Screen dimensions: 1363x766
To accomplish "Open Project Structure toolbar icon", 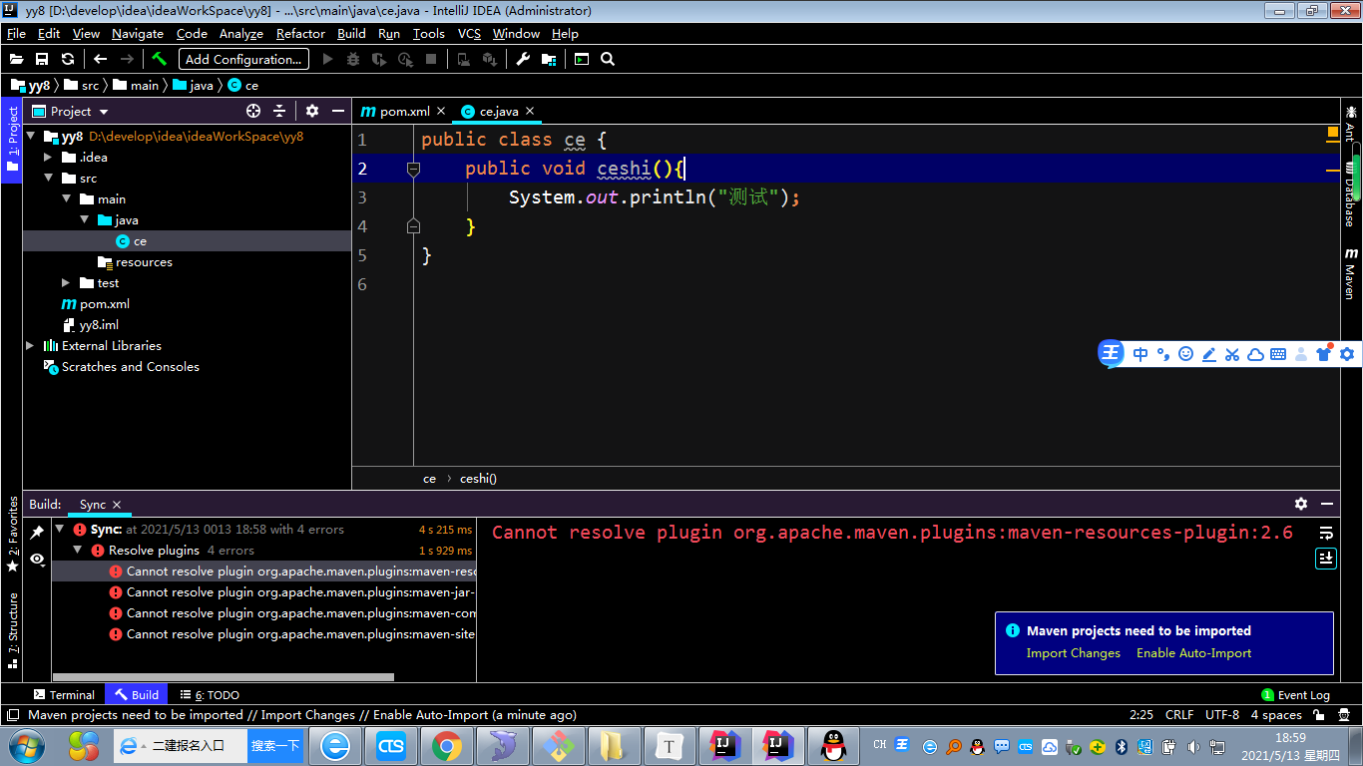I will [x=549, y=59].
